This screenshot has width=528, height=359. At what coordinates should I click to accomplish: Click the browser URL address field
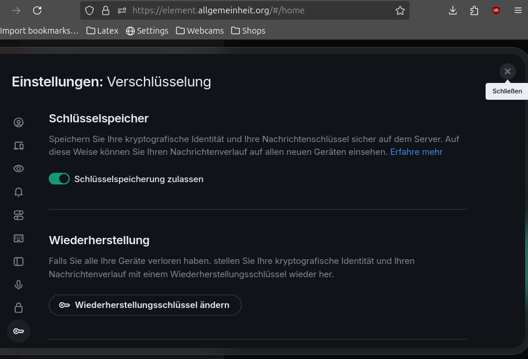click(x=256, y=10)
